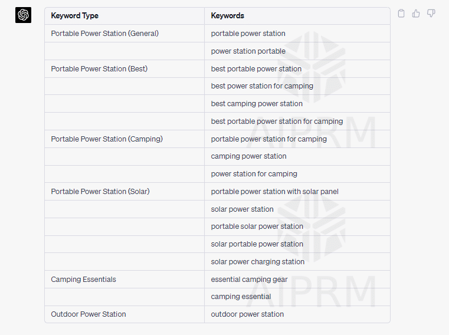Click "best power station for camping" keyword

click(262, 86)
